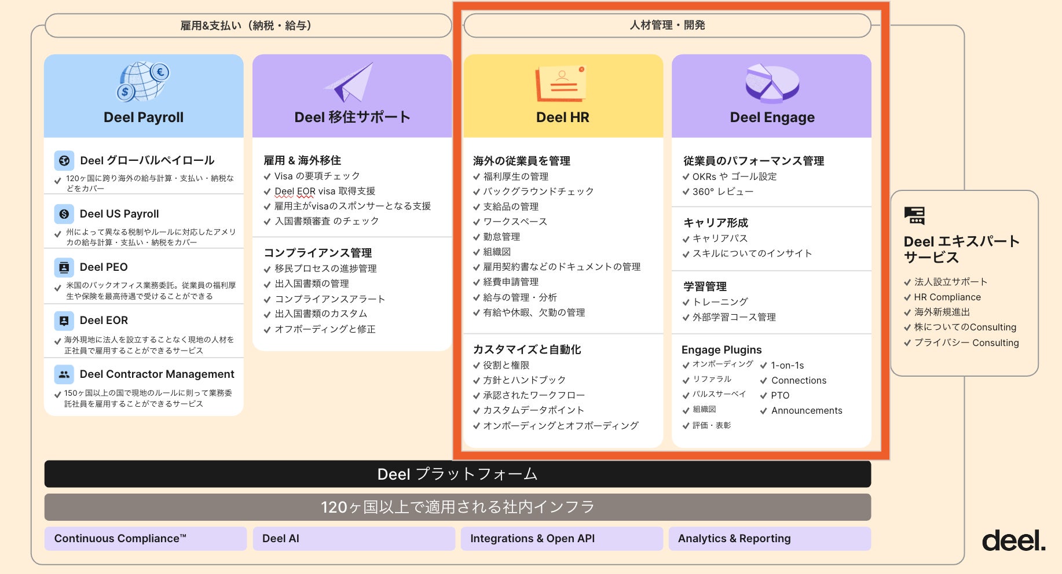
Task: Click the キャリア形成 heading
Action: click(716, 223)
